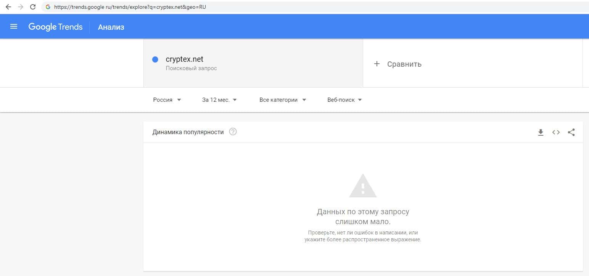Image resolution: width=589 pixels, height=276 pixels.
Task: Click the browser address bar URL
Action: tap(130, 7)
